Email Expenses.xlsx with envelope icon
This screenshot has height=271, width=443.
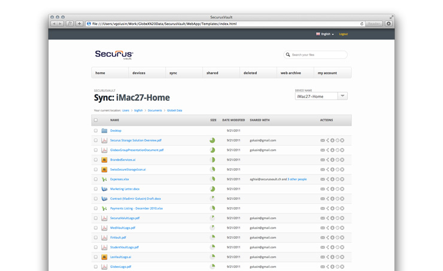coord(322,179)
